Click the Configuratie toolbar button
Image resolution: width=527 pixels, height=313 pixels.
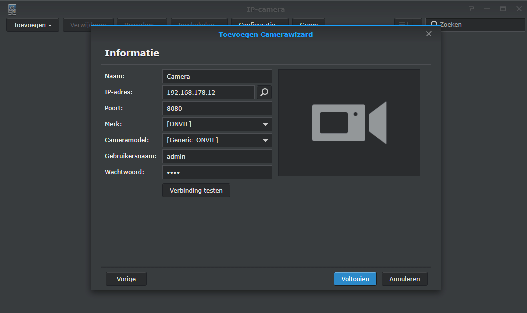point(260,23)
